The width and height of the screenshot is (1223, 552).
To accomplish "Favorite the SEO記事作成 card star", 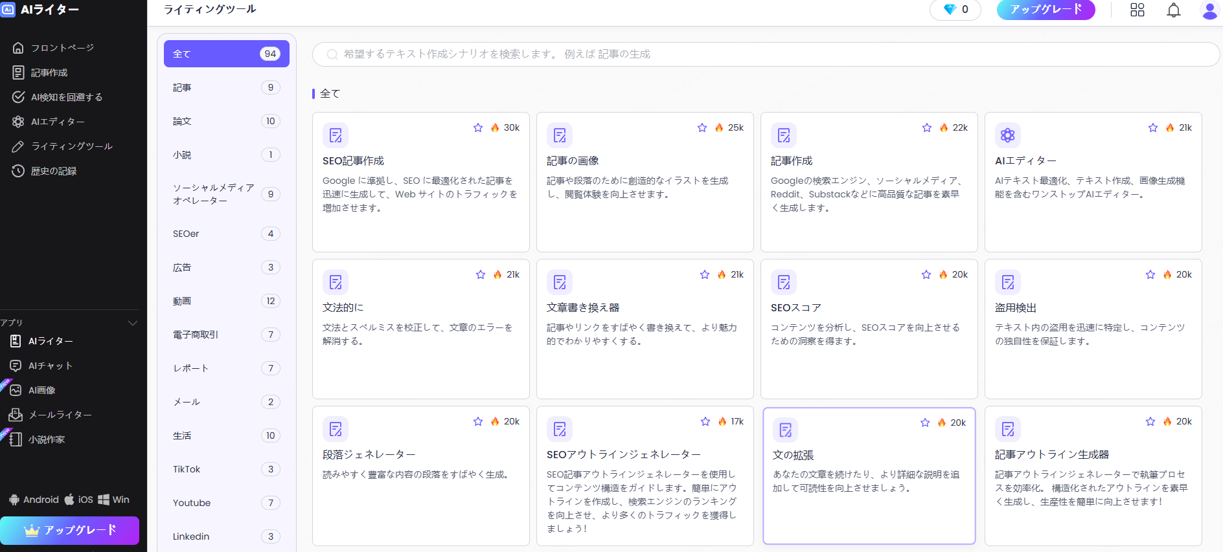I will [x=478, y=127].
